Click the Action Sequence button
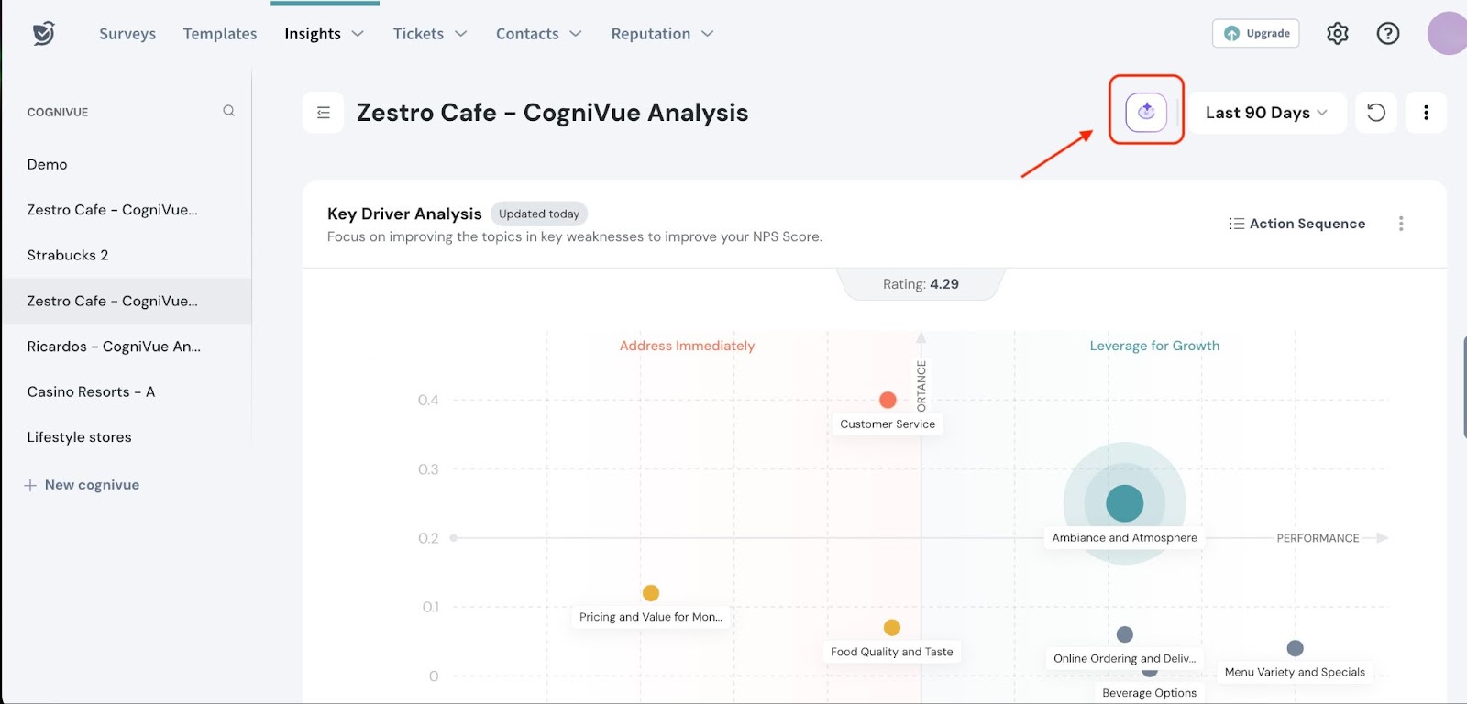Viewport: 1467px width, 704px height. click(x=1296, y=224)
